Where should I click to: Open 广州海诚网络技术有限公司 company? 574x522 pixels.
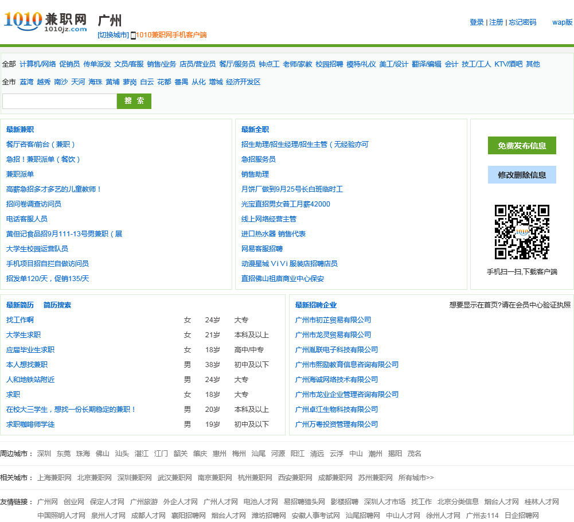[x=337, y=380]
